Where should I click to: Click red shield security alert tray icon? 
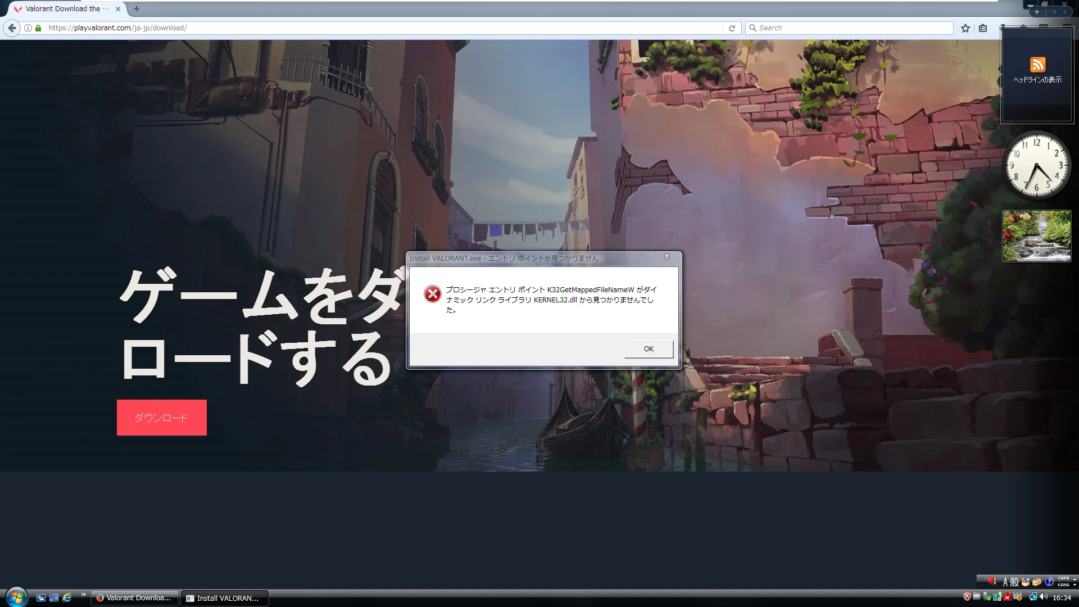click(x=967, y=596)
